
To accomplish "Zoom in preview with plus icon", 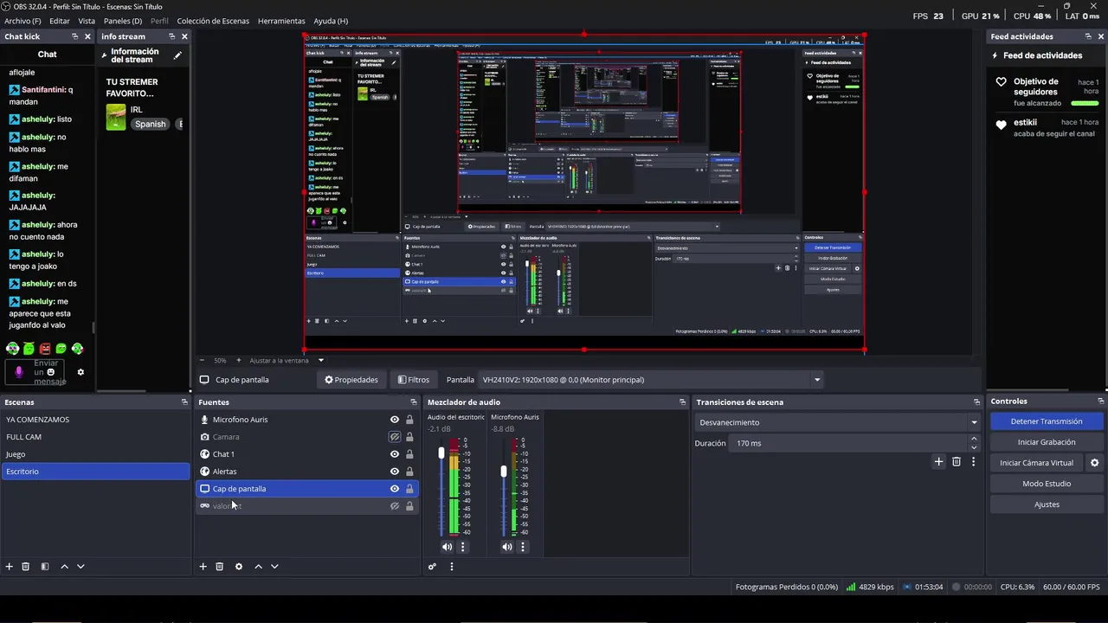I will (239, 360).
